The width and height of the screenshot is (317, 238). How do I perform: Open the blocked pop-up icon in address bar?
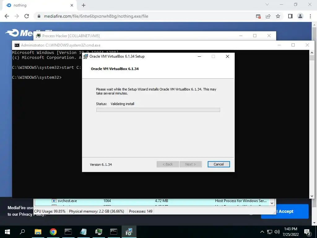(258, 16)
